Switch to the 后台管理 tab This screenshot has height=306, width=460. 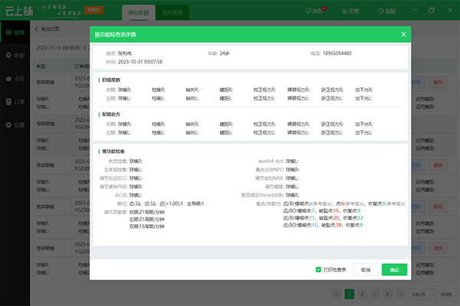(172, 13)
